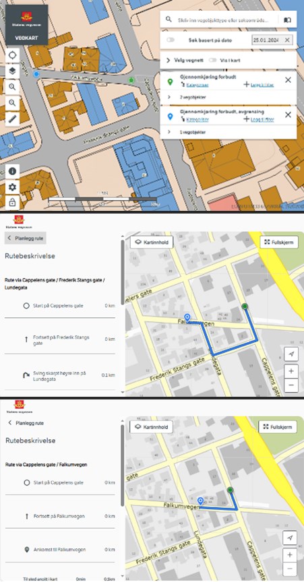Click the route description scrollbar in the Lundegata panel

point(122,273)
